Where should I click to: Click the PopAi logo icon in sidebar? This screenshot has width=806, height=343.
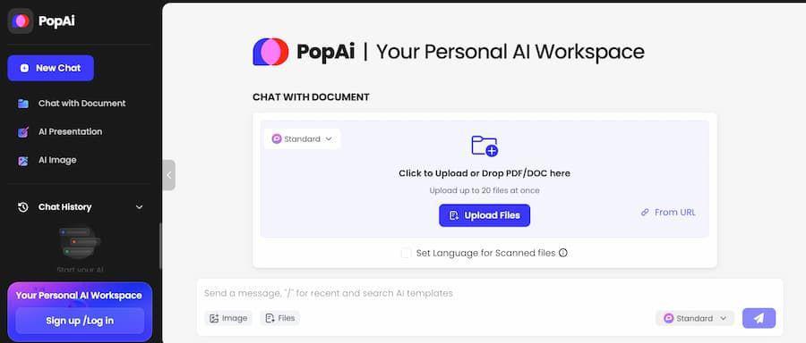(21, 21)
